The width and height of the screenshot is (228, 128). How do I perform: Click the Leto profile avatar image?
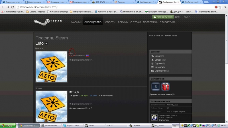[x=52, y=67]
